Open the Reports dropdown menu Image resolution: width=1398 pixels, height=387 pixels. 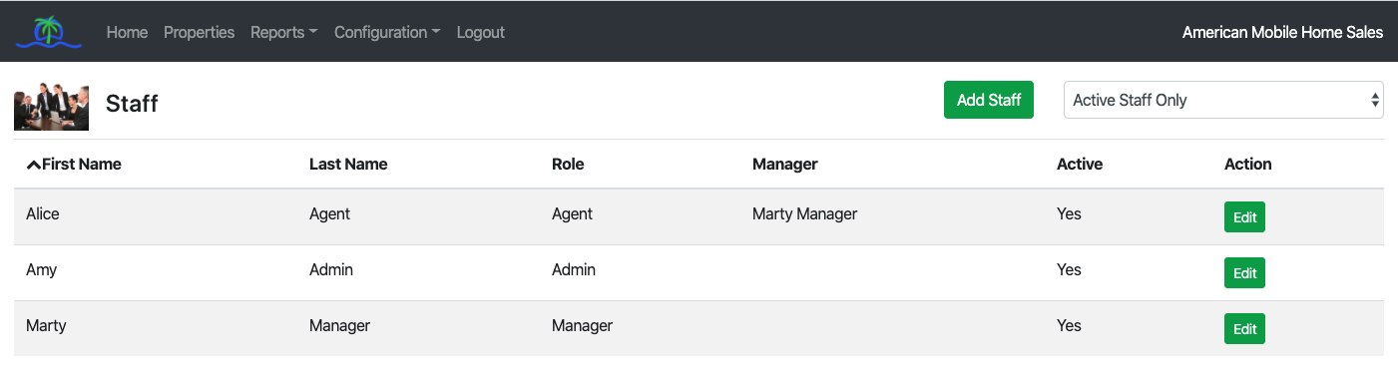tap(284, 32)
